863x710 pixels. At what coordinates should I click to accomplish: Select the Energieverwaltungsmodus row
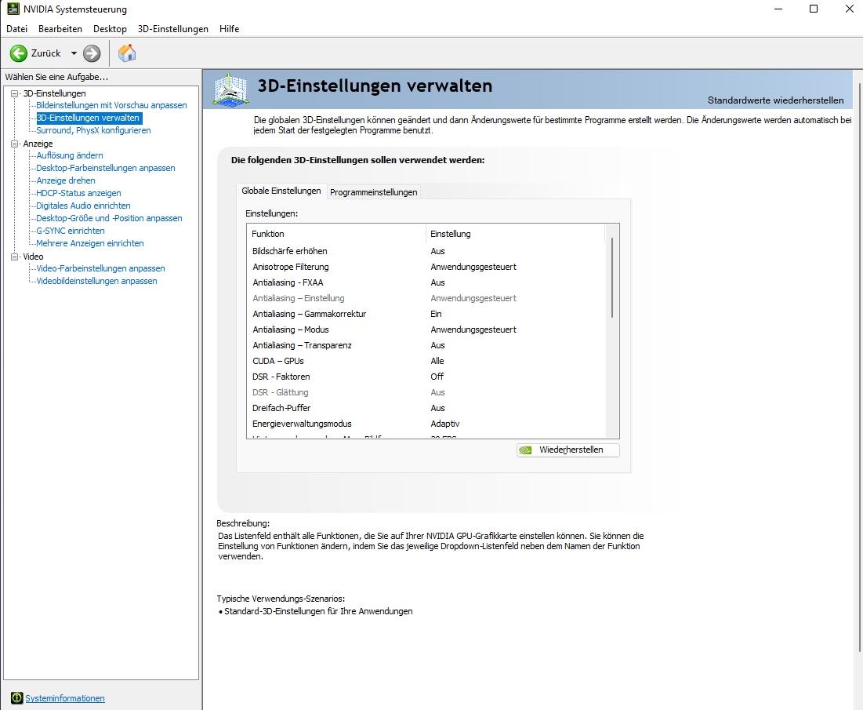(x=426, y=424)
